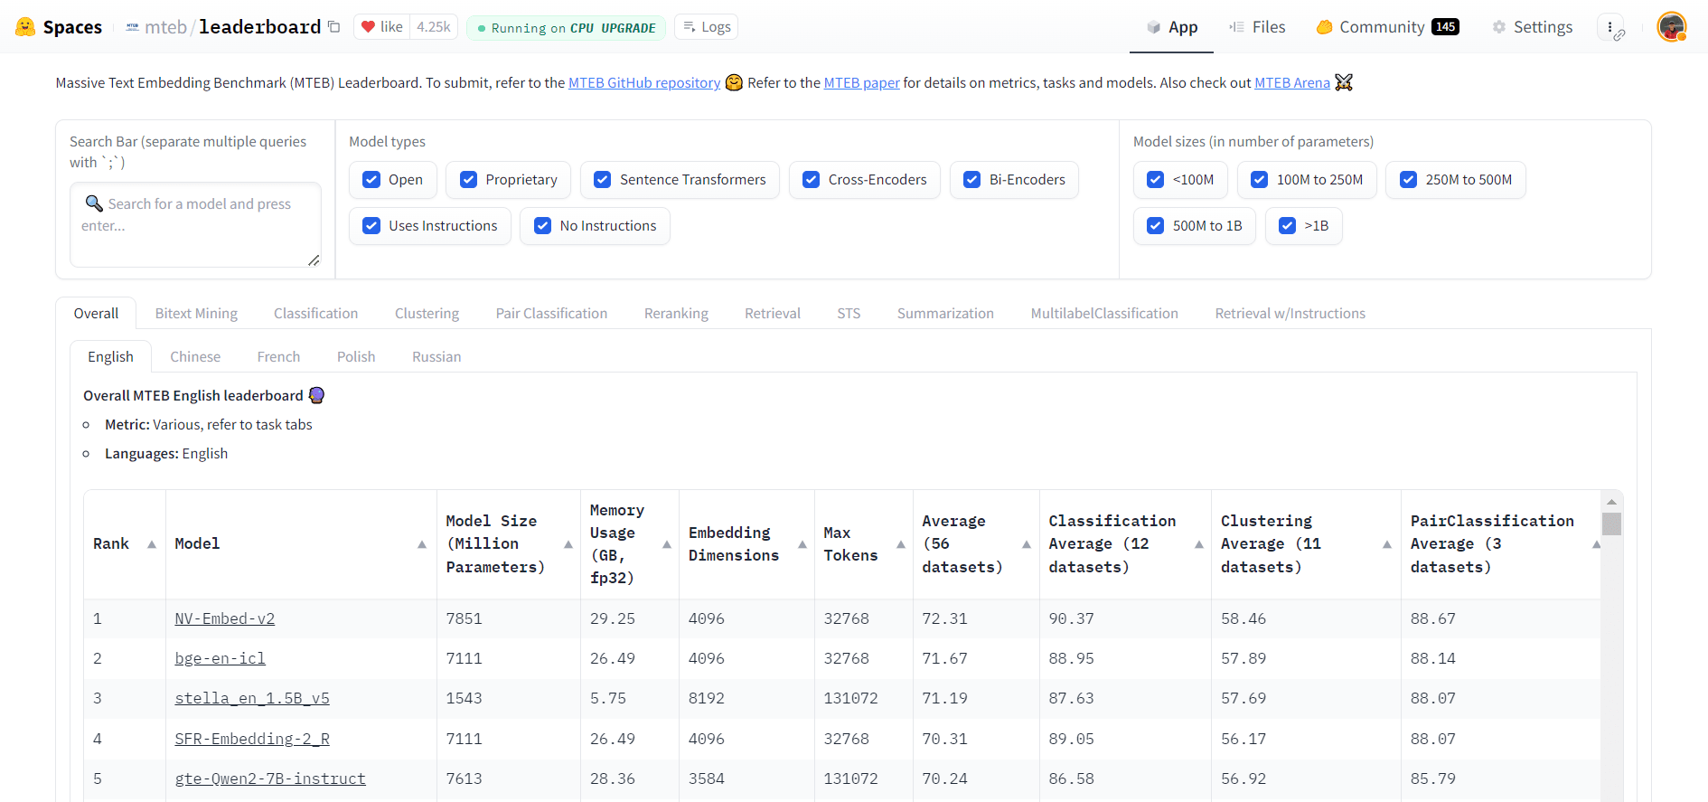Click the heart like icon
The width and height of the screenshot is (1708, 802).
(x=368, y=27)
